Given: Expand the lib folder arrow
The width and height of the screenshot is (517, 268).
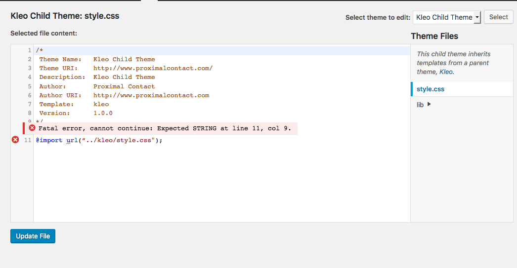Looking at the screenshot, I should (429, 104).
